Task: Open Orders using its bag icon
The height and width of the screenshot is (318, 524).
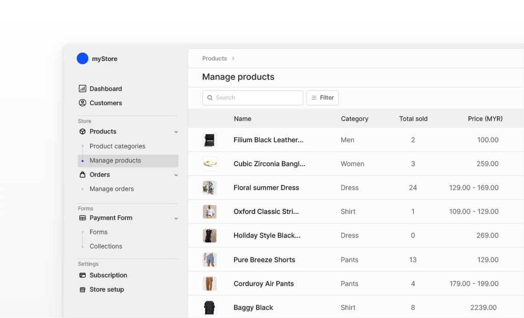Action: 82,174
